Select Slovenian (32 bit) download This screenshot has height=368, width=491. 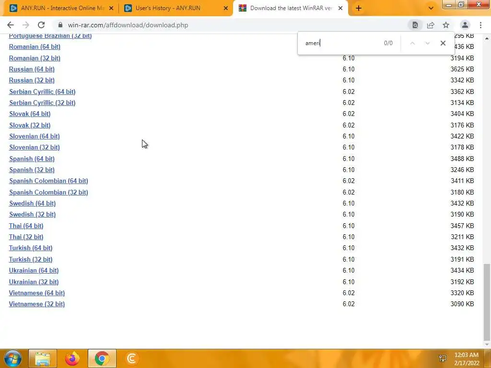(35, 148)
